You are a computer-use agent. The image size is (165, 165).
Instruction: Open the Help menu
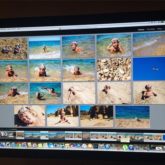coord(19,28)
